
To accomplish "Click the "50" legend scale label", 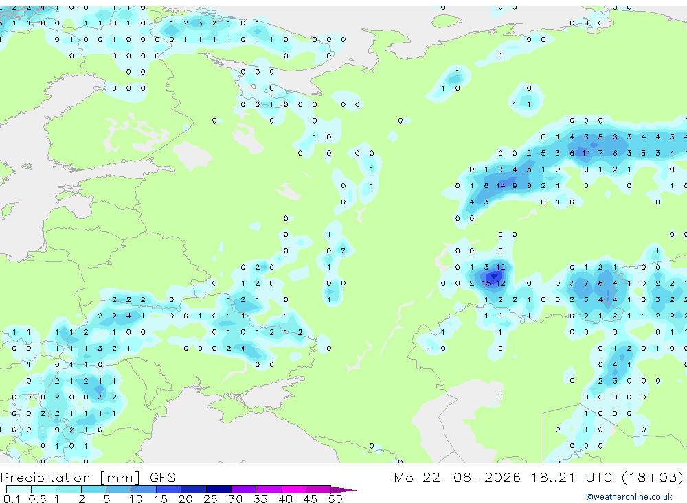I will coord(335,499).
